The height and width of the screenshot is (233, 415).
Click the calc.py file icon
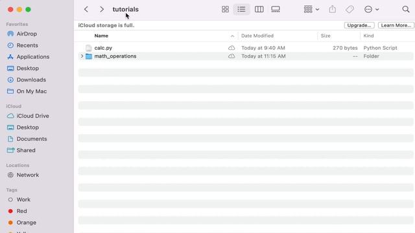click(88, 48)
